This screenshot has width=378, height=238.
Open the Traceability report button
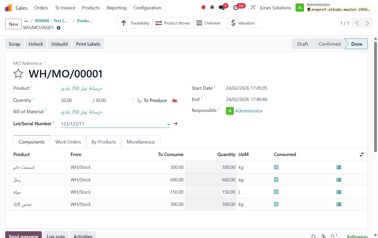pyautogui.click(x=135, y=23)
